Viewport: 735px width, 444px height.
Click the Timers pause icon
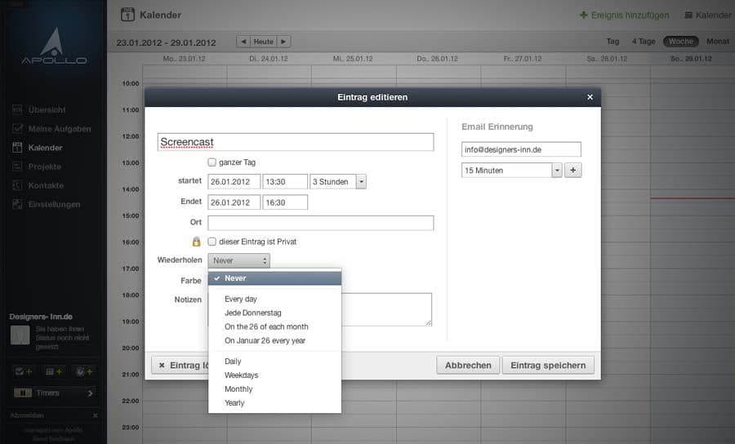click(x=23, y=393)
